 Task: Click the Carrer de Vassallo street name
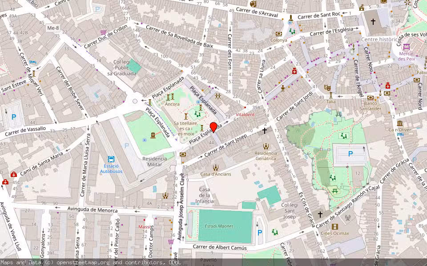[x=25, y=131]
